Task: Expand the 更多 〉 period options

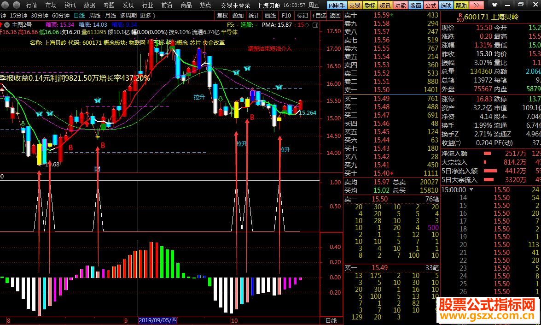Action: pos(148,16)
